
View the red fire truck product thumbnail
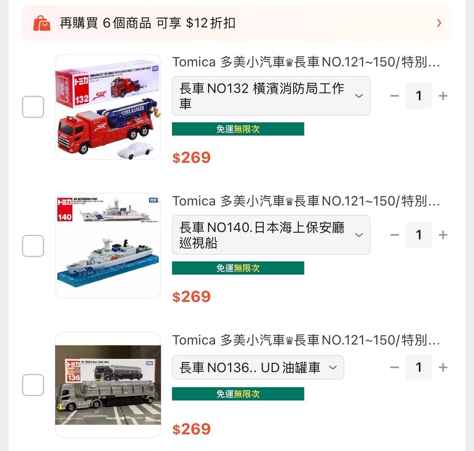point(108,107)
